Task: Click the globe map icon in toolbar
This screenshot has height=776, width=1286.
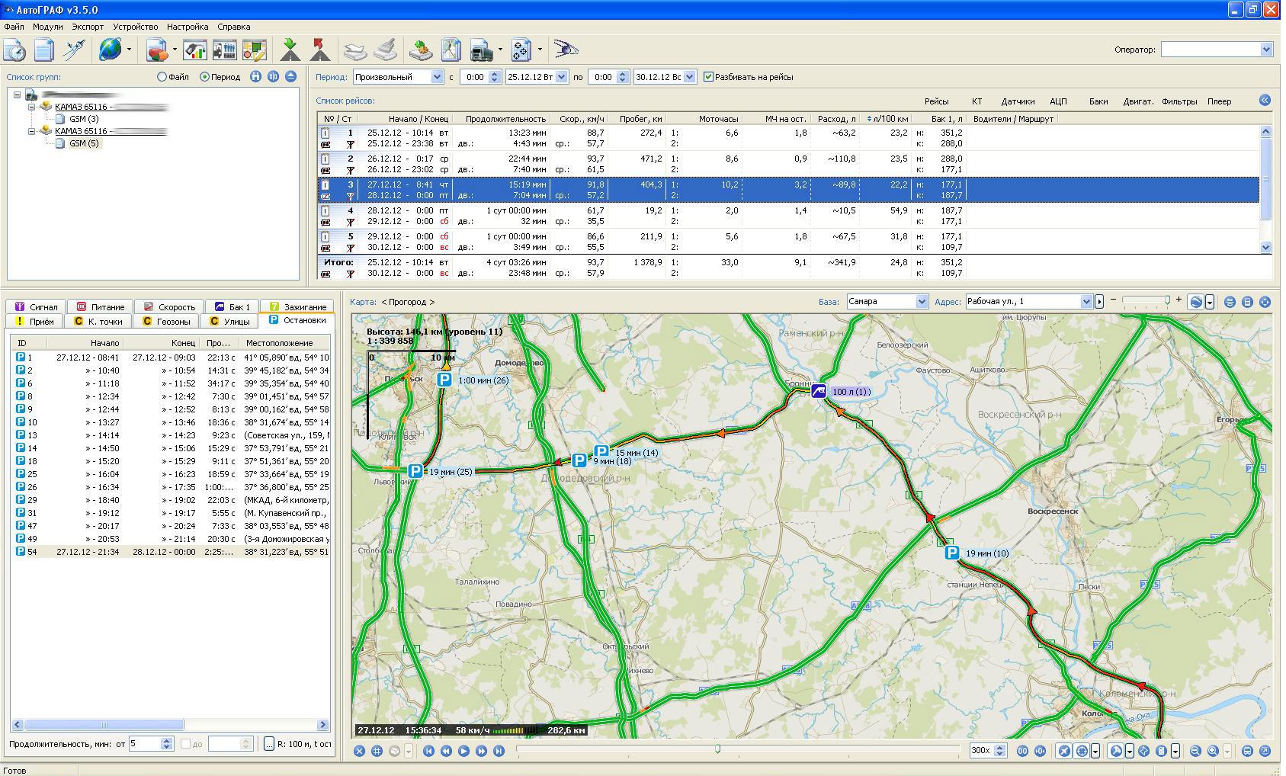Action: coord(111,50)
